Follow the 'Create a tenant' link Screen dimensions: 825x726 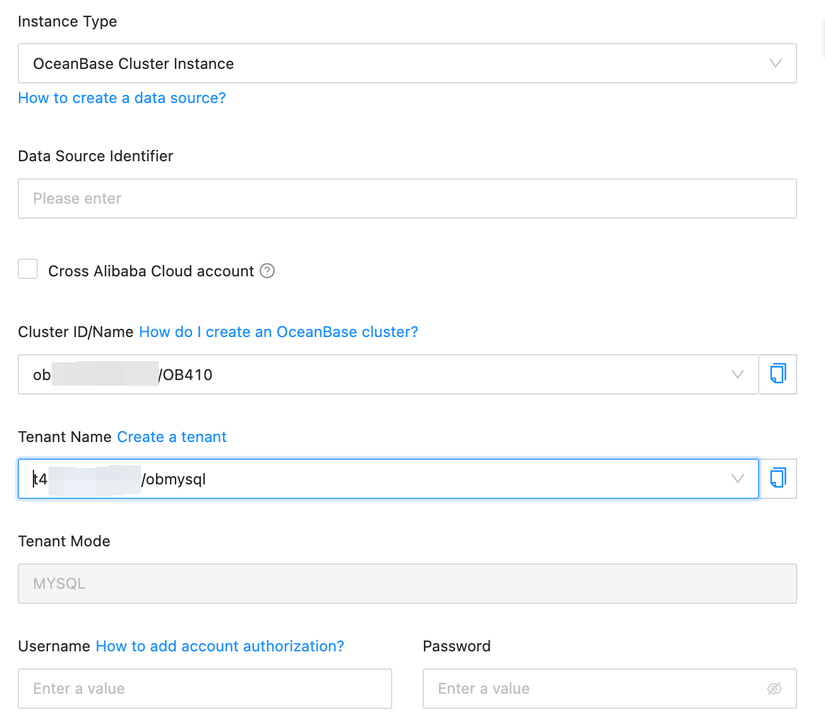(x=172, y=437)
